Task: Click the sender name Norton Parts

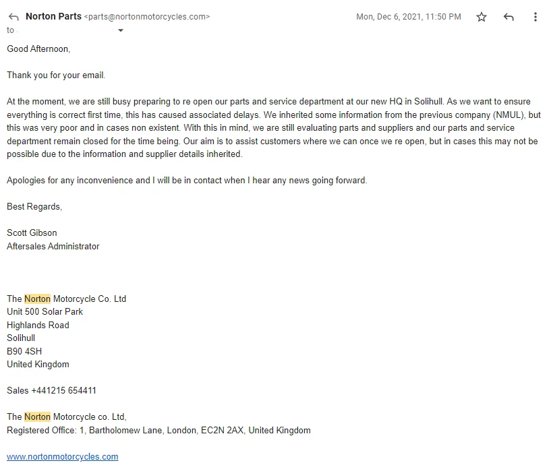Action: coord(53,16)
